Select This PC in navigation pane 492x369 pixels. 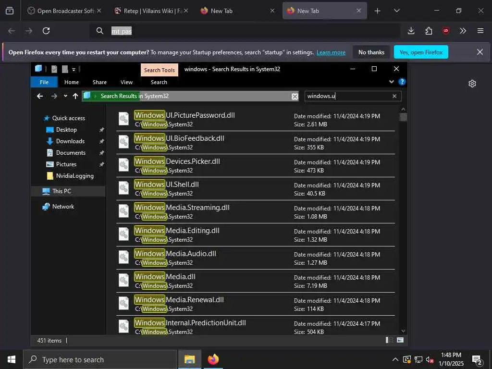[x=61, y=191]
